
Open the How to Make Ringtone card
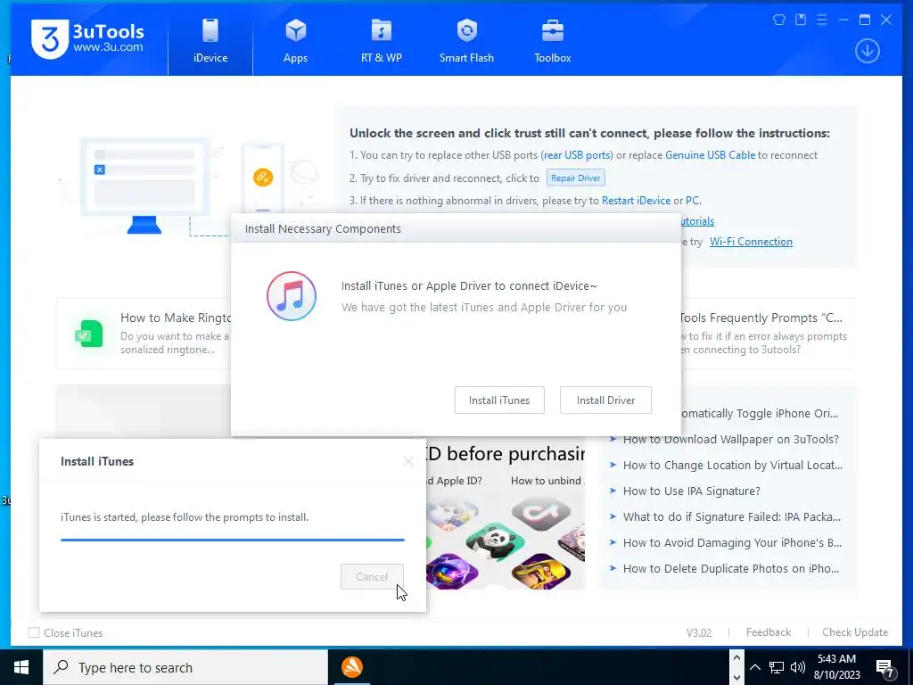point(144,334)
